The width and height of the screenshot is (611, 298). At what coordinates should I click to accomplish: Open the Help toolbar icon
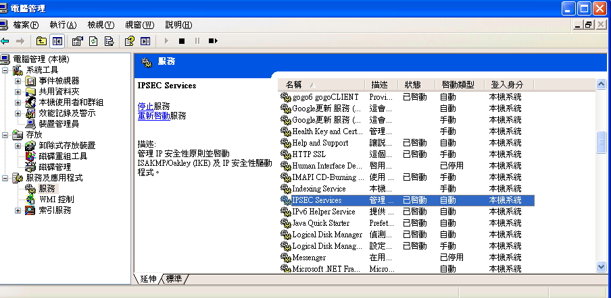pos(129,41)
